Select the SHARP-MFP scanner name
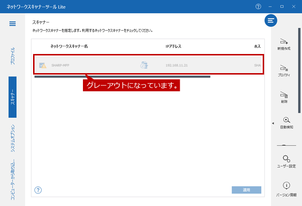 60,65
